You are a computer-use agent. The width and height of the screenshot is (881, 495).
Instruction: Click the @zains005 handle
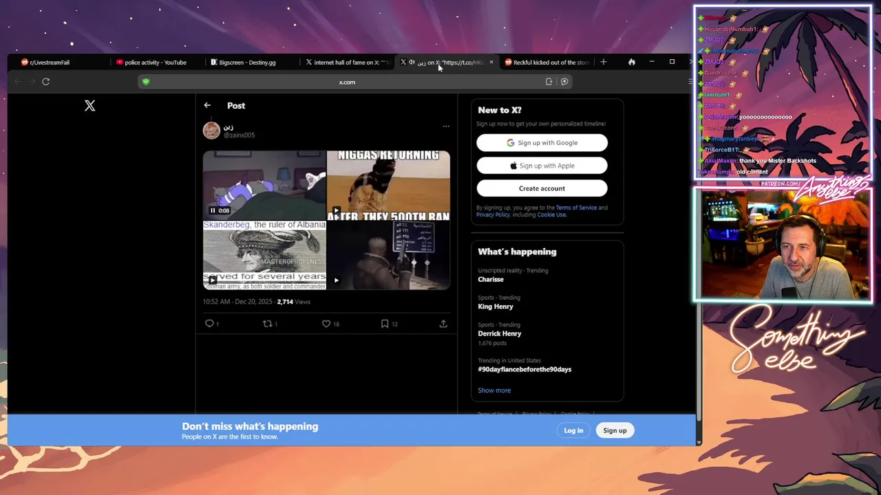click(x=239, y=135)
